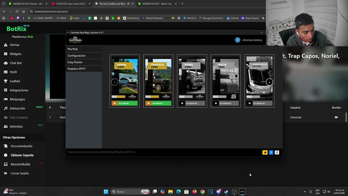Open File Explorer from the taskbar
348x196 pixels.
[x=170, y=192]
